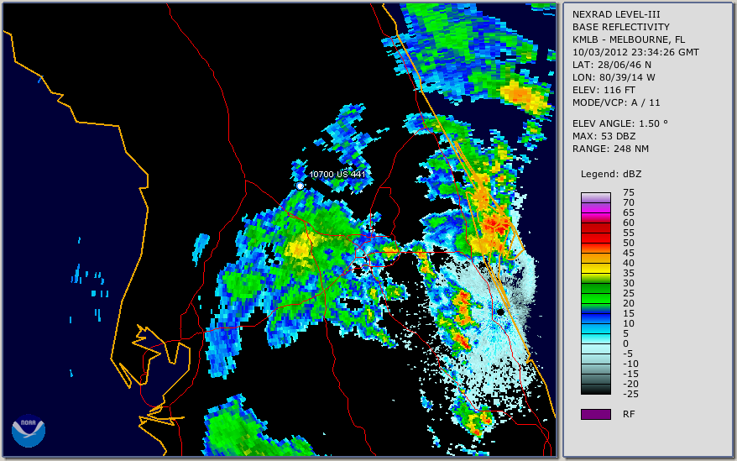Click the white location marker near US 441
Screen dimensions: 737x461
(300, 186)
